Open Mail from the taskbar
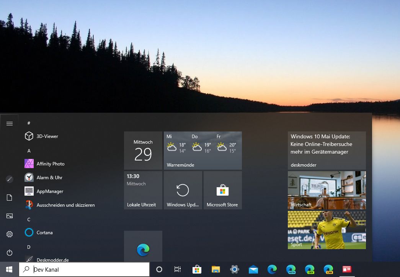Image resolution: width=400 pixels, height=277 pixels. (253, 269)
